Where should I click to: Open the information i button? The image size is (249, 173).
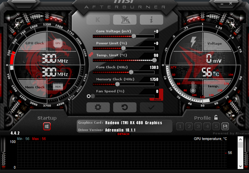[151, 20]
